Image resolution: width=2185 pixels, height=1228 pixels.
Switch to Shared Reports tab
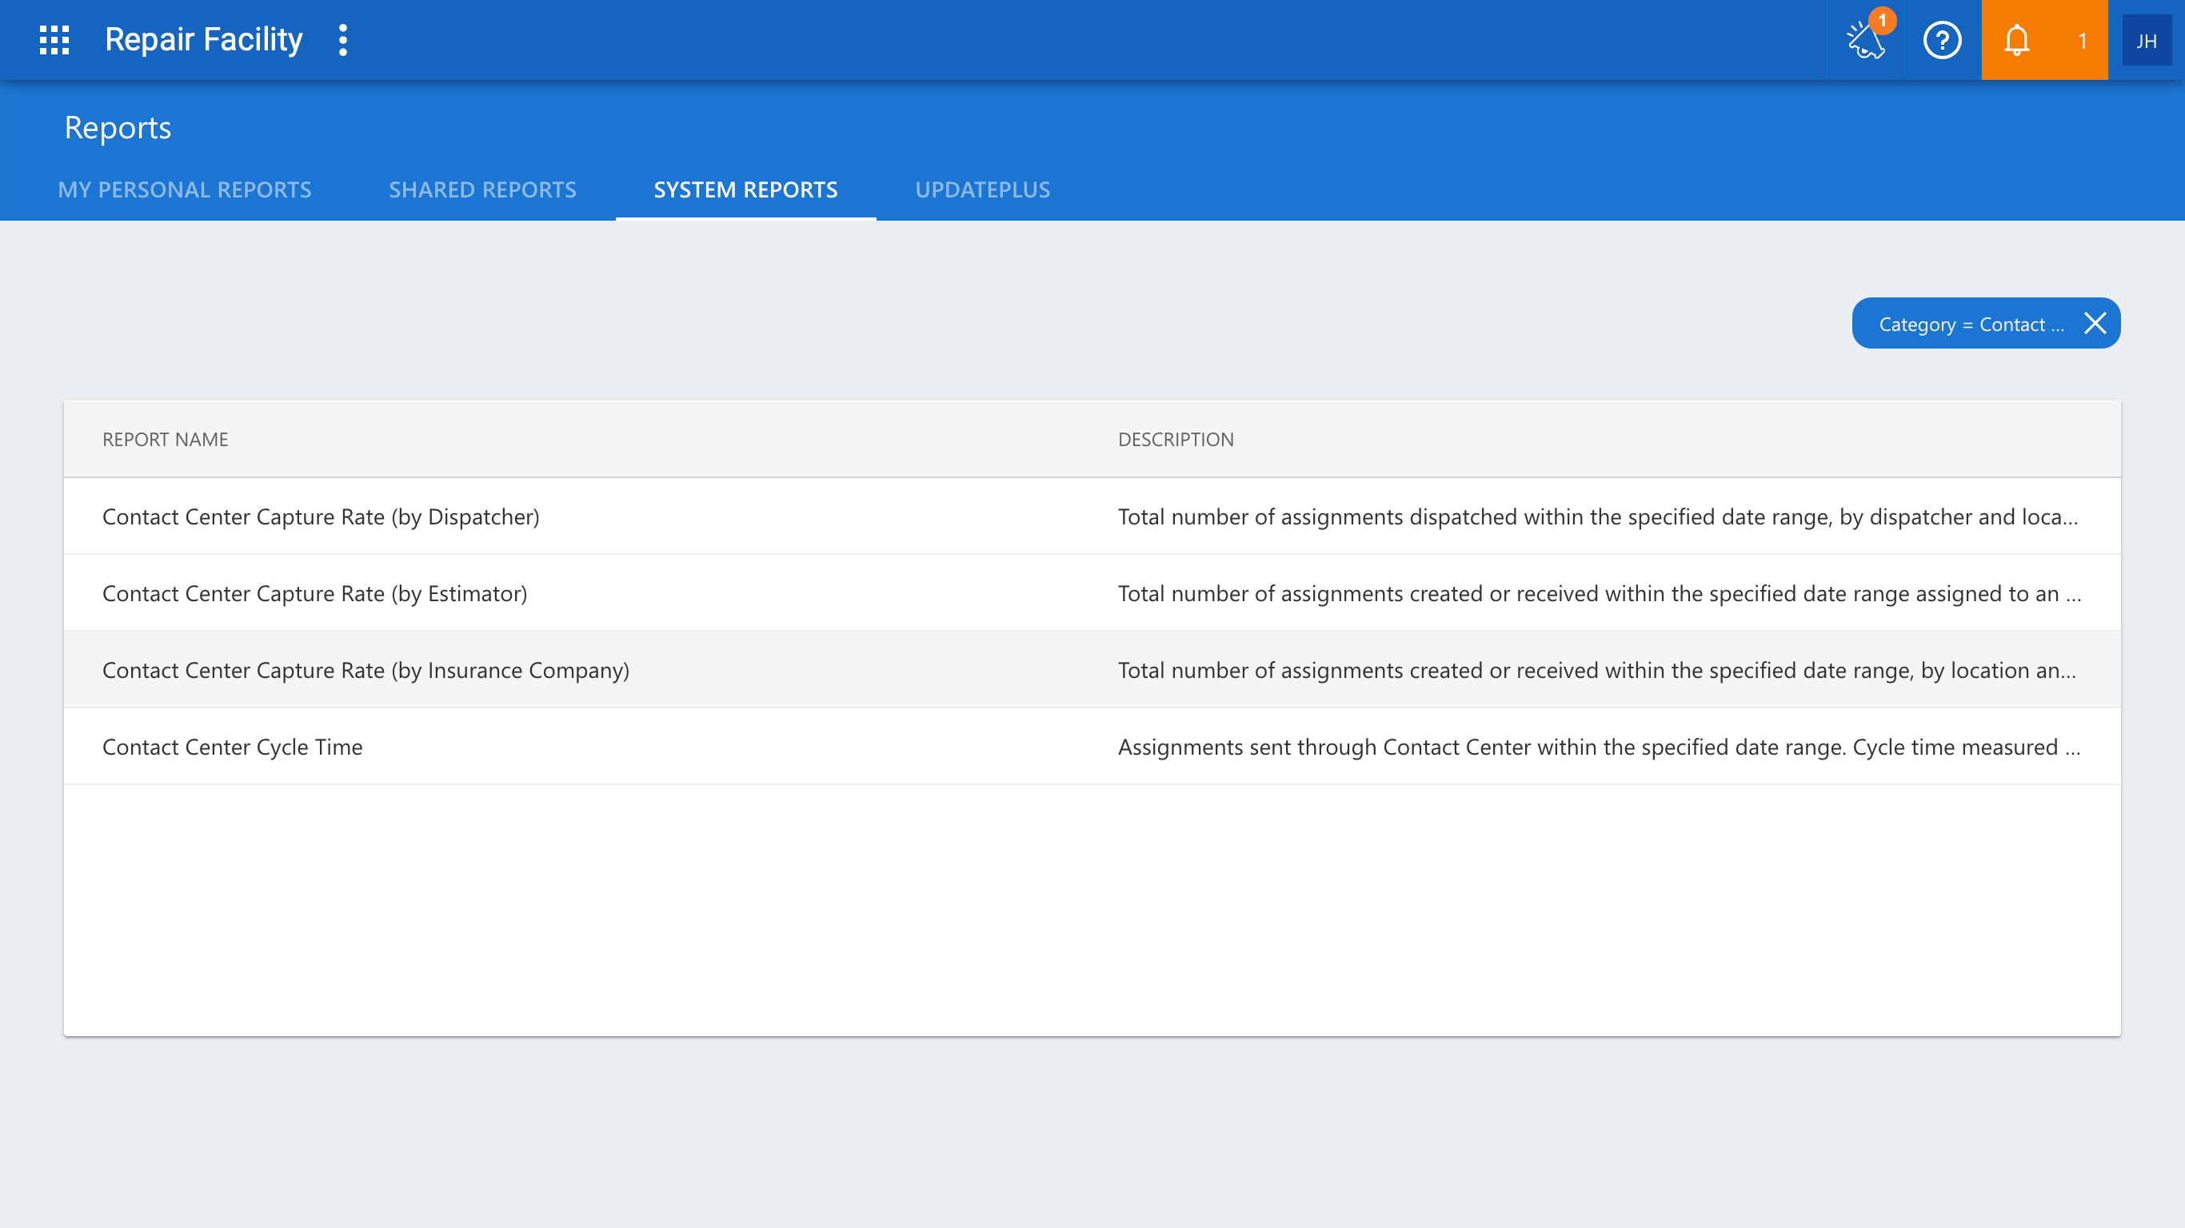[482, 190]
